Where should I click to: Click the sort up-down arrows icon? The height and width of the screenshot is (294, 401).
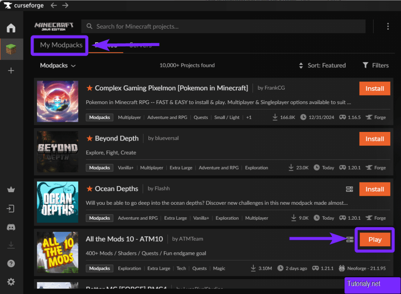(x=301, y=65)
